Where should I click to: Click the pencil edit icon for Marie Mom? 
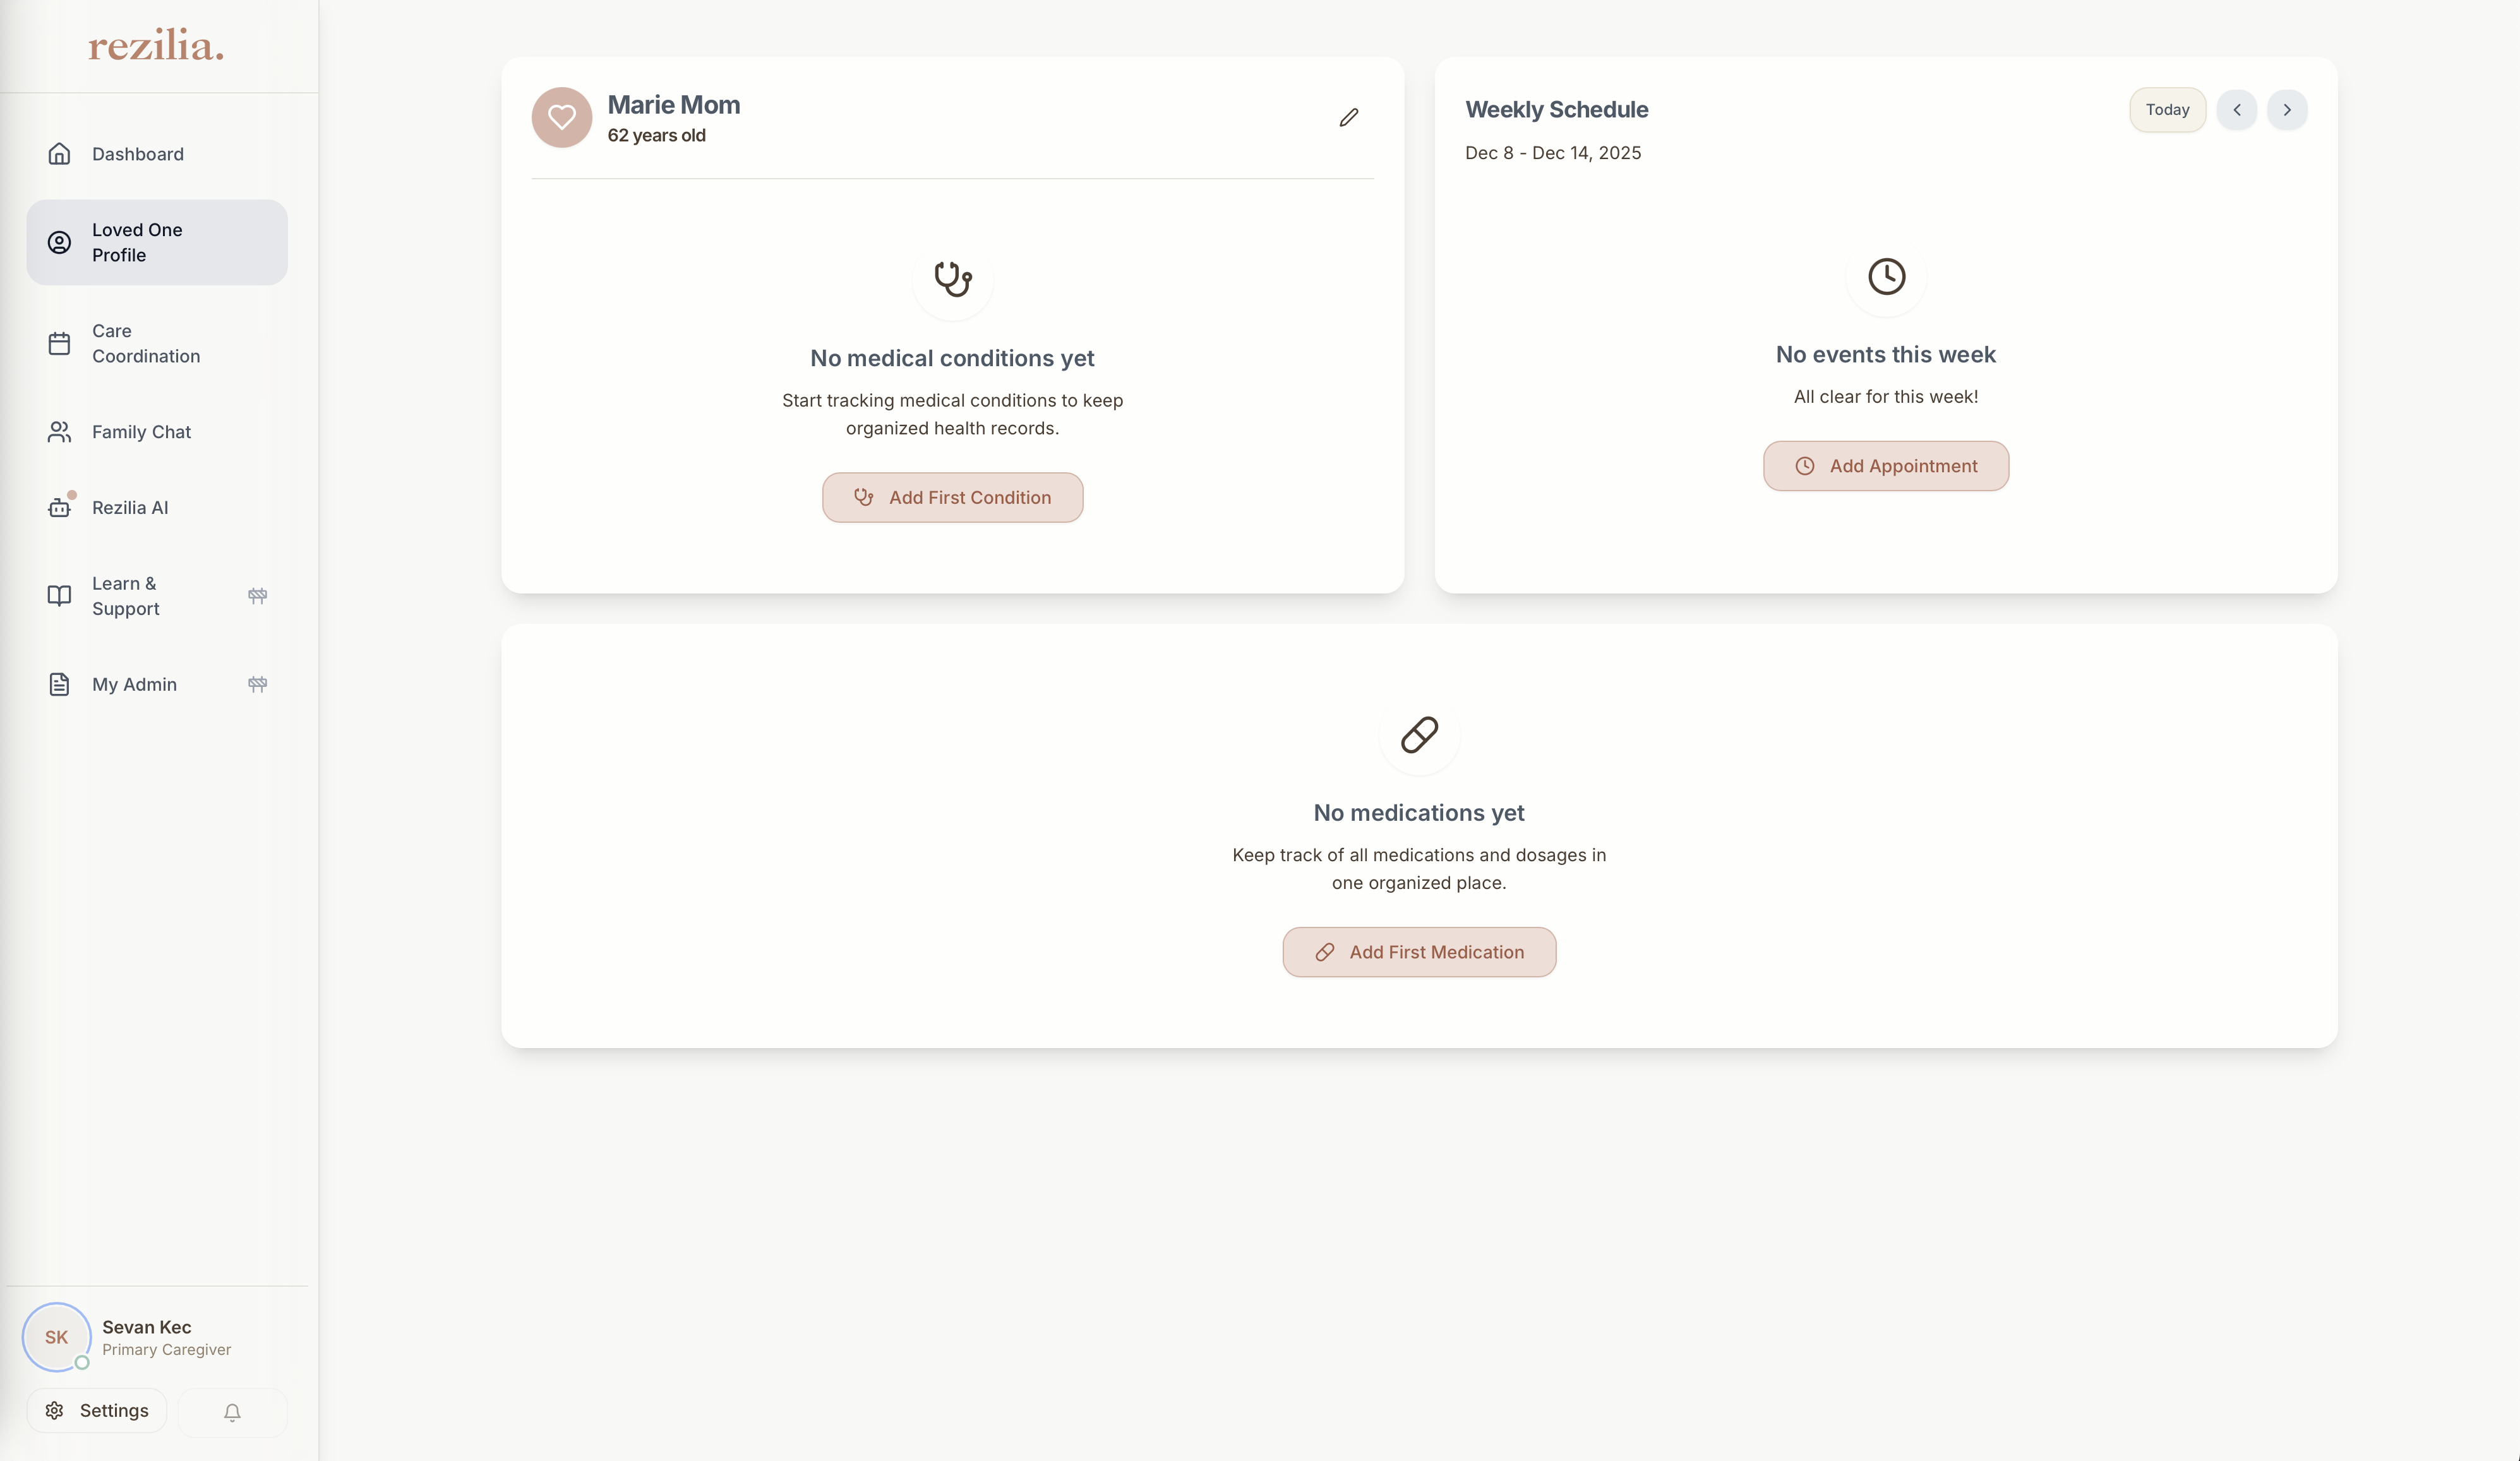pyautogui.click(x=1348, y=118)
